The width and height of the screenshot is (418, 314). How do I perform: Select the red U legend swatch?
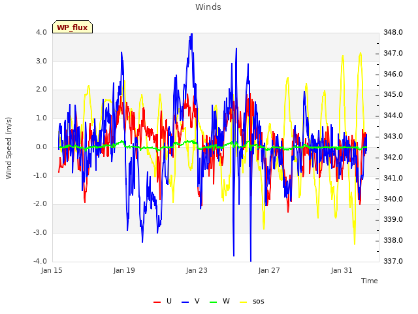157,302
